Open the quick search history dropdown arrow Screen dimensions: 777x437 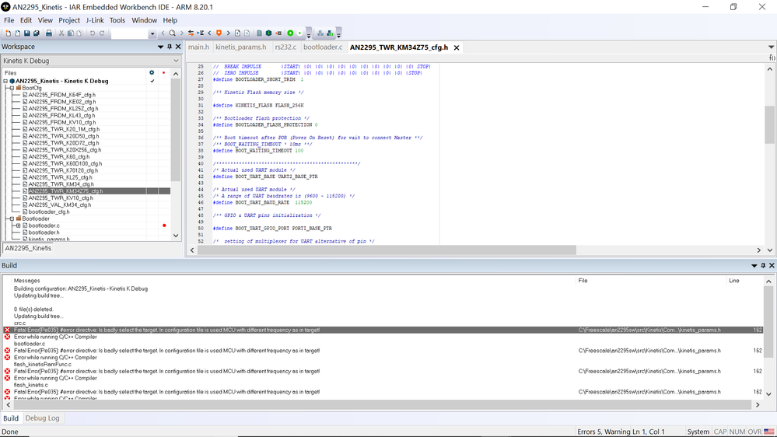point(152,33)
